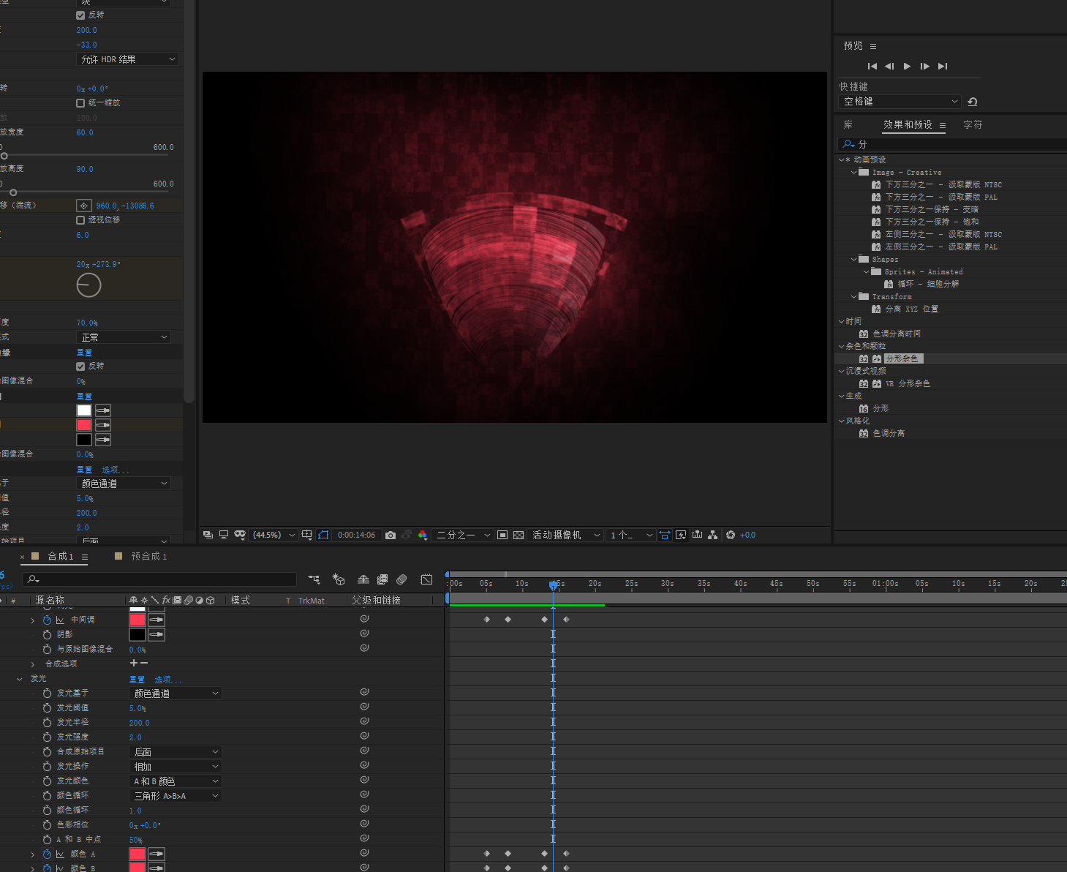1067x872 pixels.
Task: Click the reset exposure icon beside +0.0
Action: pos(730,535)
